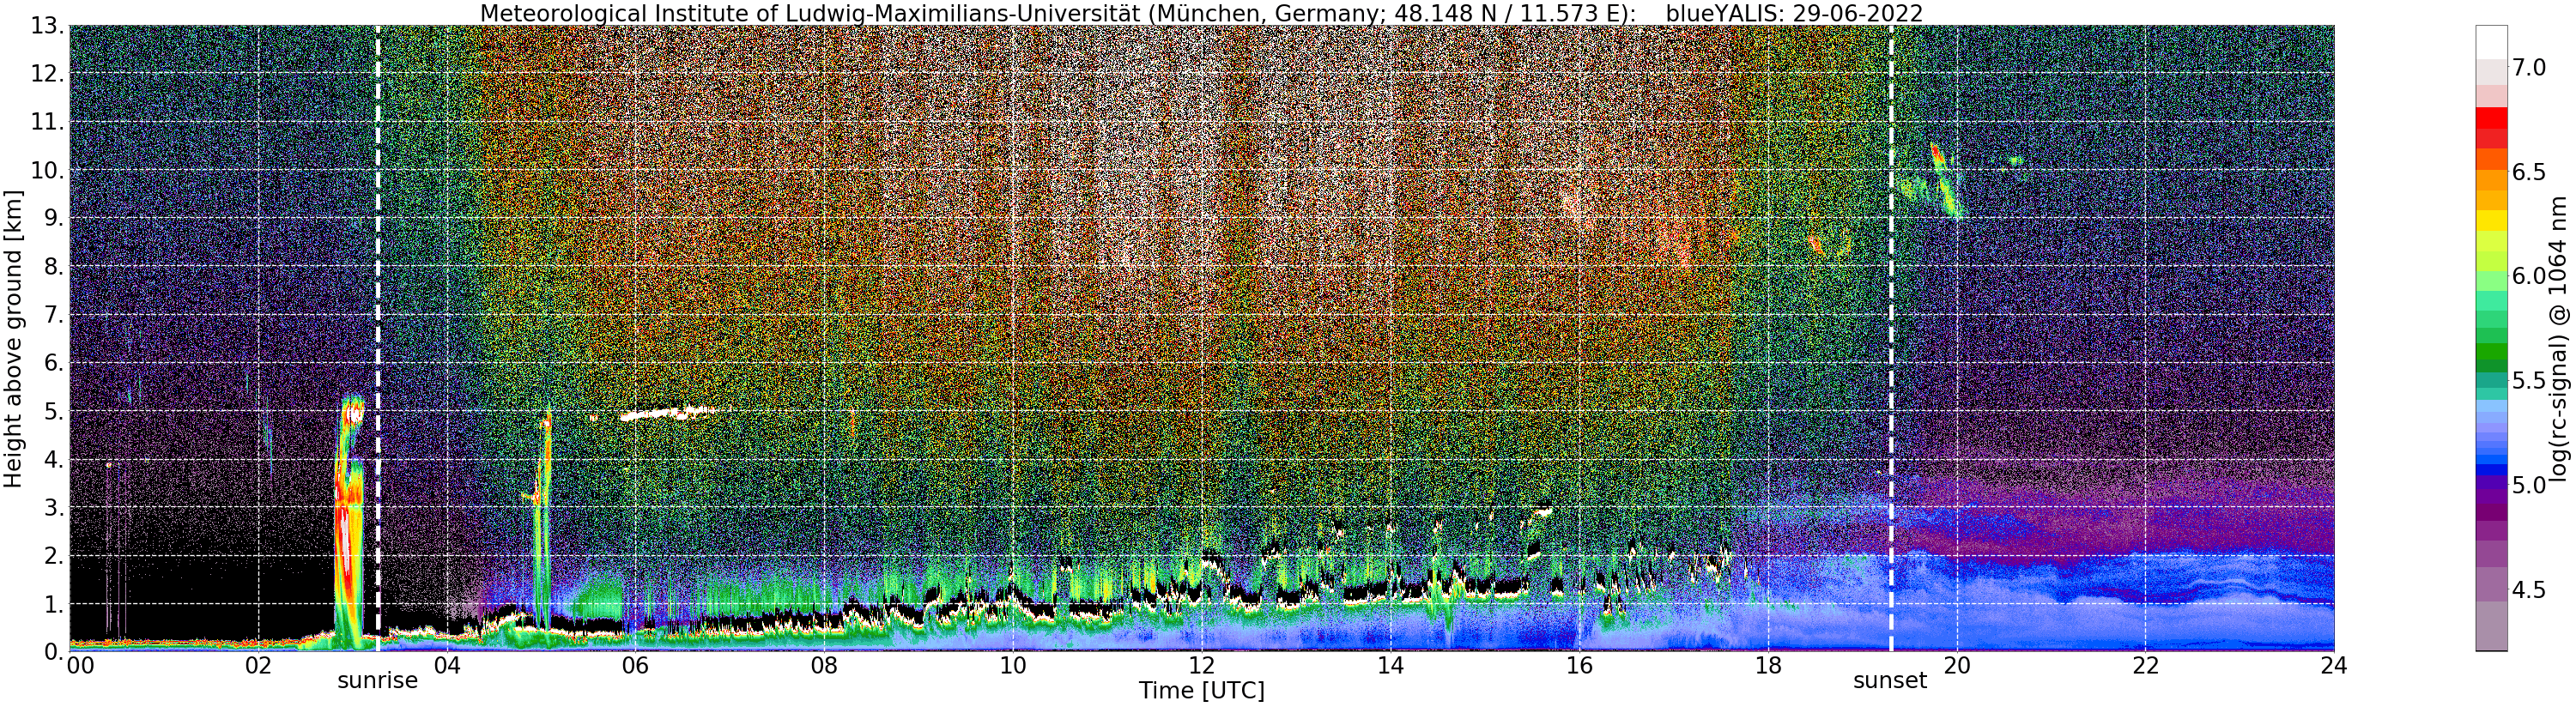Click the colorbar tick label '7.0'
Viewport: 2576px width, 707px height.
click(2530, 67)
